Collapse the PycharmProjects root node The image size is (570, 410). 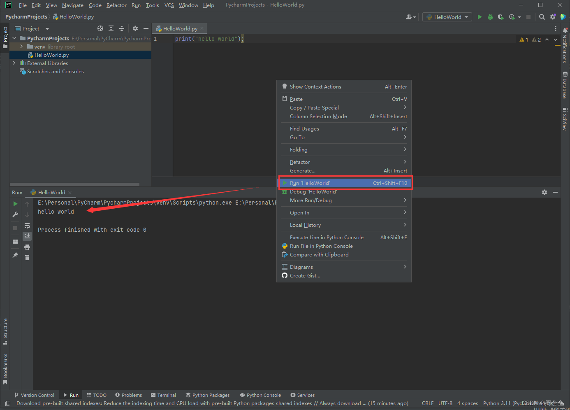(14, 38)
